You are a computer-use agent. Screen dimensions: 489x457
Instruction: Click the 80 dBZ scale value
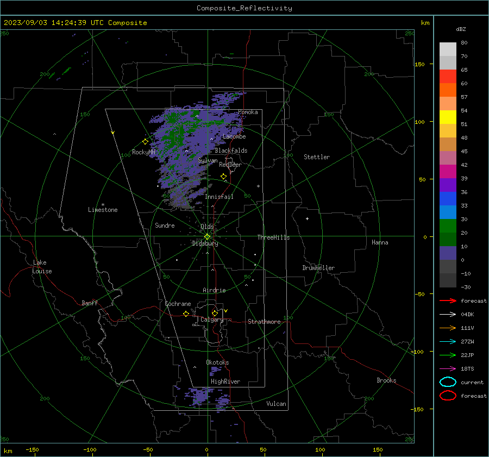coord(464,43)
